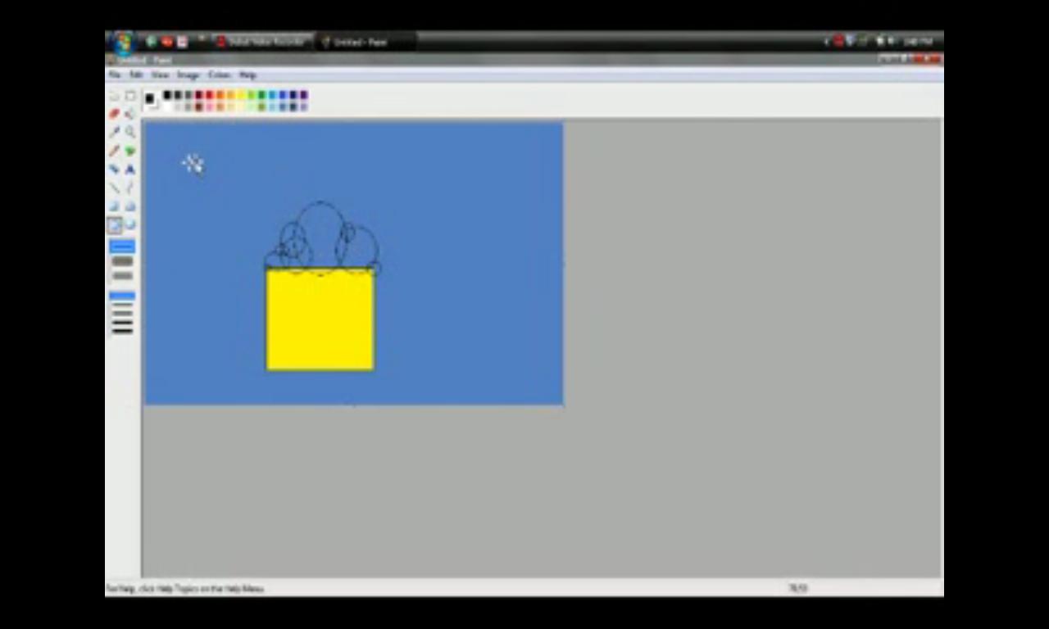This screenshot has height=629, width=1049.
Task: Choose the second line width option
Action: point(122,305)
